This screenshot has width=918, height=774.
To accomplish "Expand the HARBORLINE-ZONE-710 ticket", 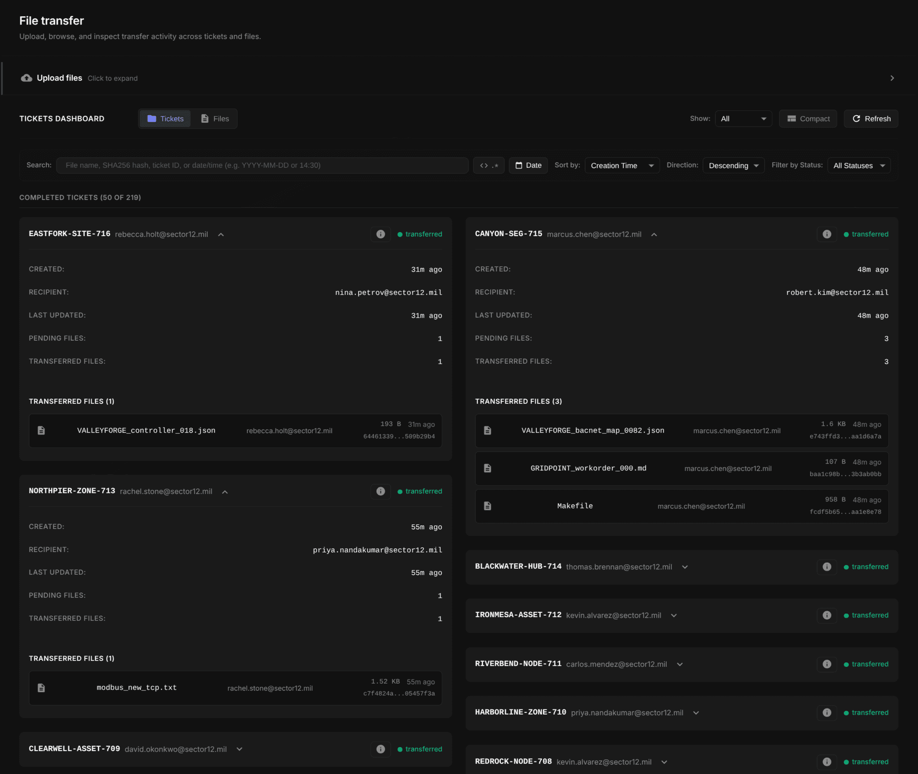I will (x=696, y=713).
